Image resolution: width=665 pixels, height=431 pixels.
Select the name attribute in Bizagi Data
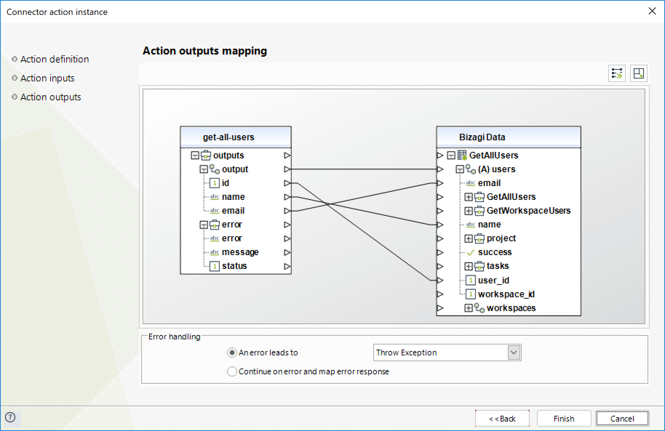(x=489, y=225)
